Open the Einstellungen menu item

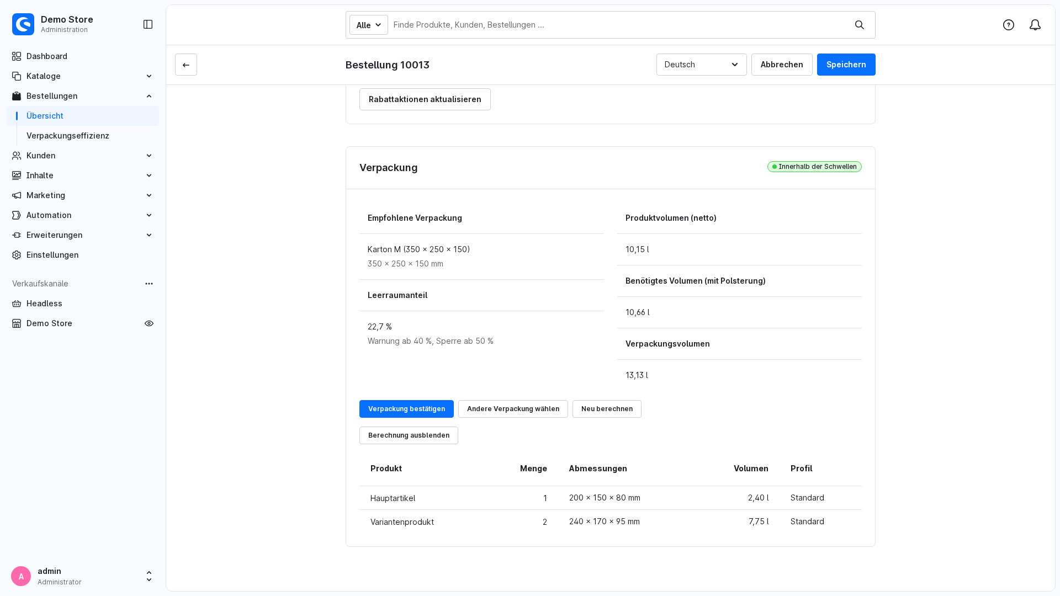pyautogui.click(x=83, y=255)
